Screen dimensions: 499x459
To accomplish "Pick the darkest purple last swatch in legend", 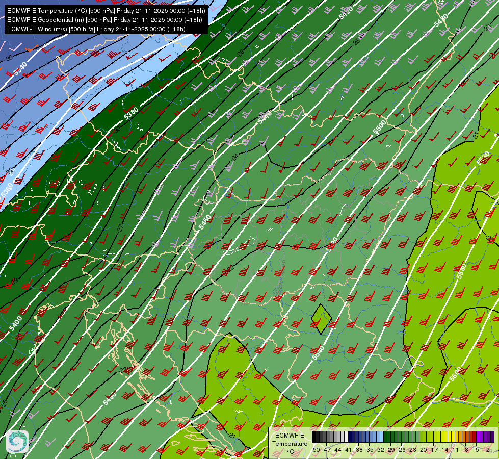I will coord(492,437).
